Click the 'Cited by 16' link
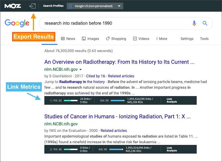This screenshot has height=162, width=222. tap(96, 76)
